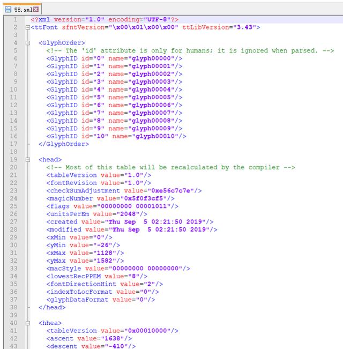Click the xMin element on line 29
Viewport: 343px width, 349px height.
point(79,237)
